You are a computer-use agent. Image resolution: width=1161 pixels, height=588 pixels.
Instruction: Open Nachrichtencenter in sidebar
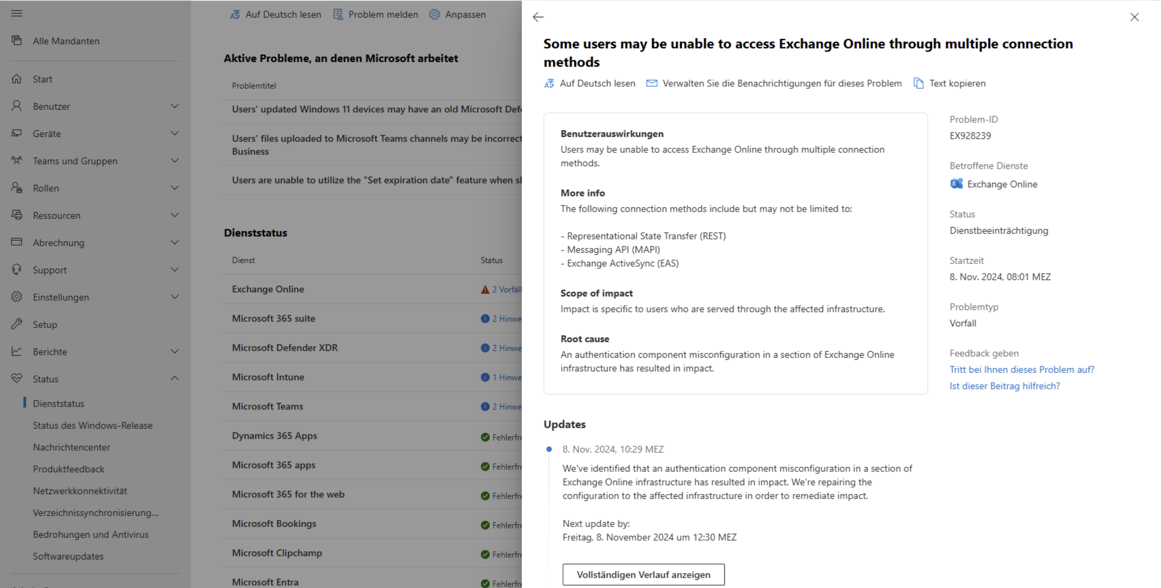pos(71,447)
